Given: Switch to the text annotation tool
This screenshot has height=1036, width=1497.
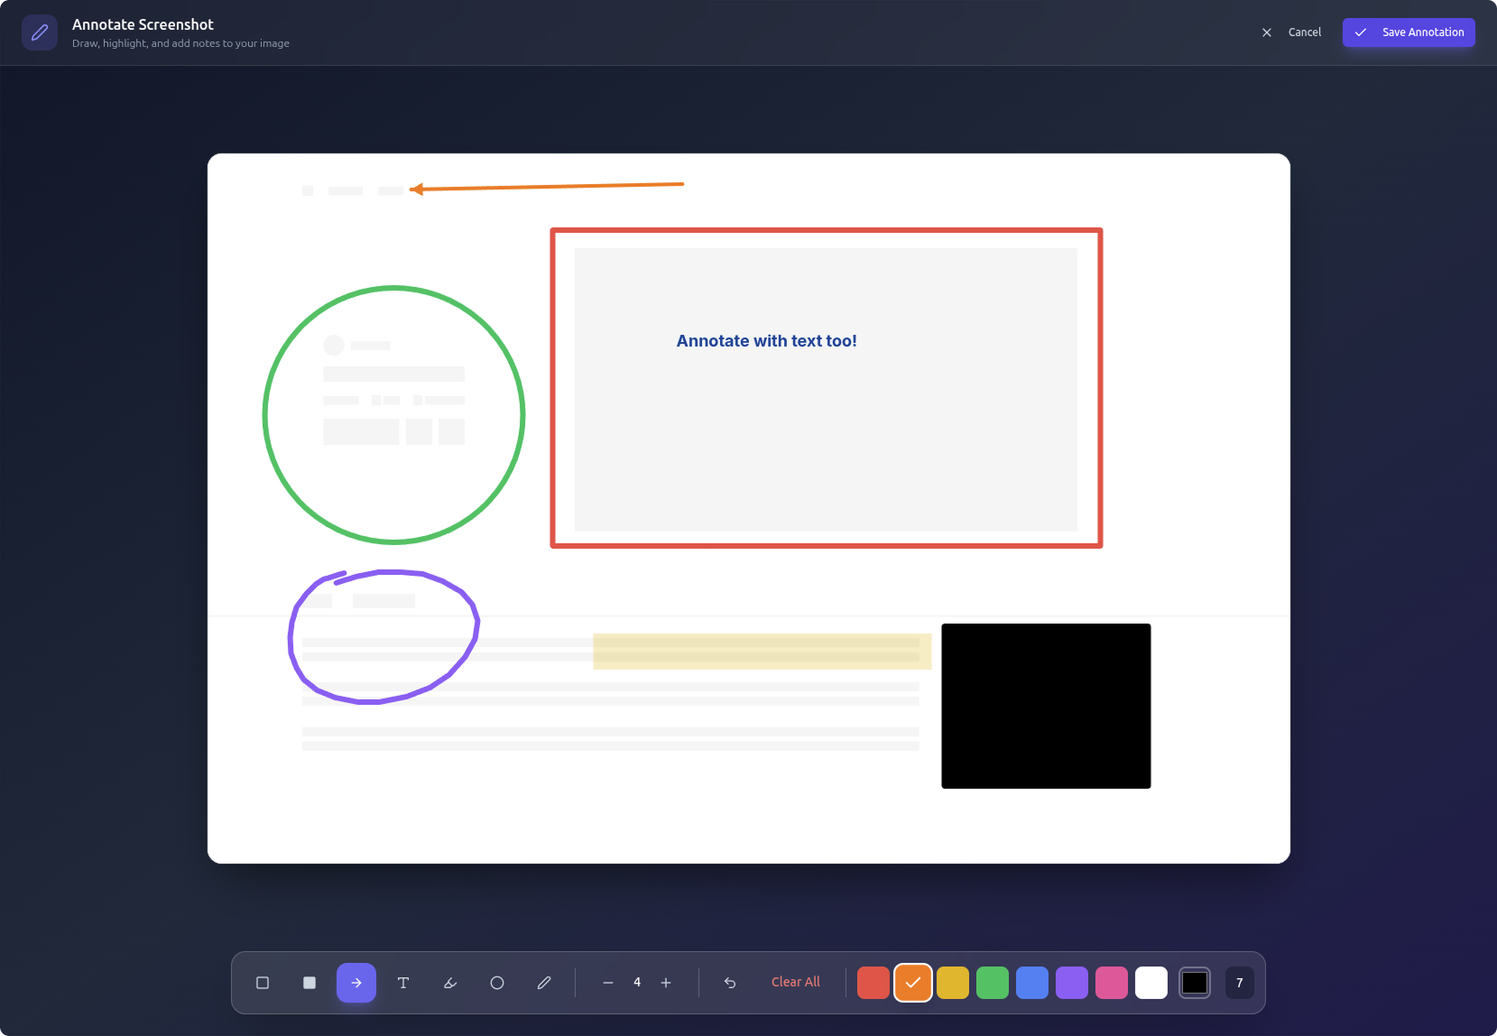Looking at the screenshot, I should coord(403,983).
